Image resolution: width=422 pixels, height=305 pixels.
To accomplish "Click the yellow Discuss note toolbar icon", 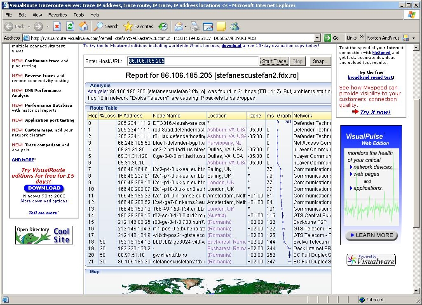I will point(221,26).
